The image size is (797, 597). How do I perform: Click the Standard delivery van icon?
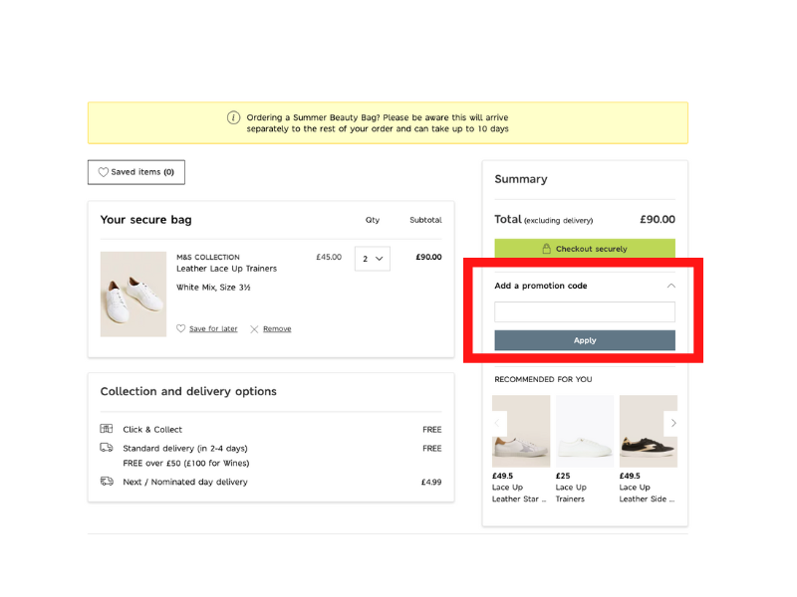click(x=107, y=448)
